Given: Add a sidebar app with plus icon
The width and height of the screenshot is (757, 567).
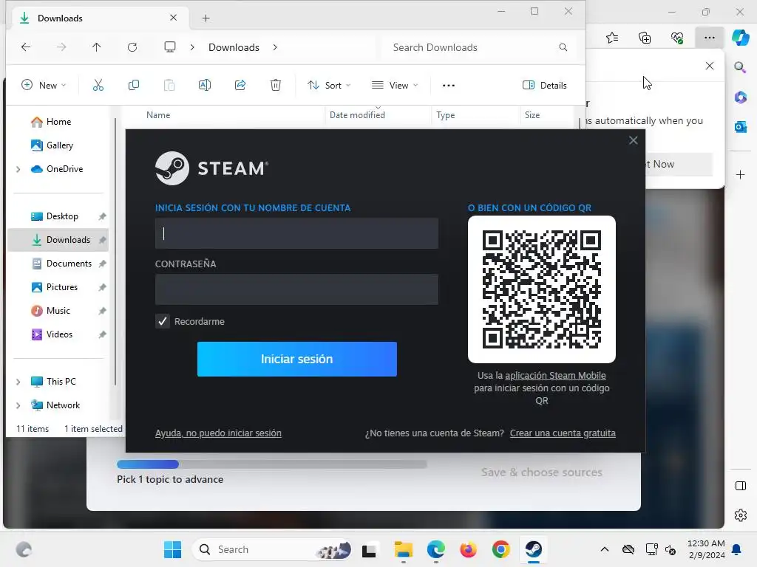Looking at the screenshot, I should pos(741,174).
